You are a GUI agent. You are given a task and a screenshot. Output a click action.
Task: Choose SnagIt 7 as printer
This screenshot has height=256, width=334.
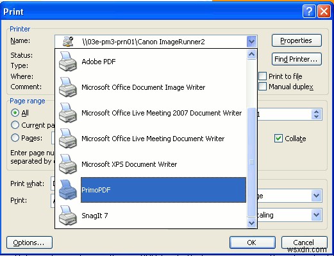click(x=151, y=216)
